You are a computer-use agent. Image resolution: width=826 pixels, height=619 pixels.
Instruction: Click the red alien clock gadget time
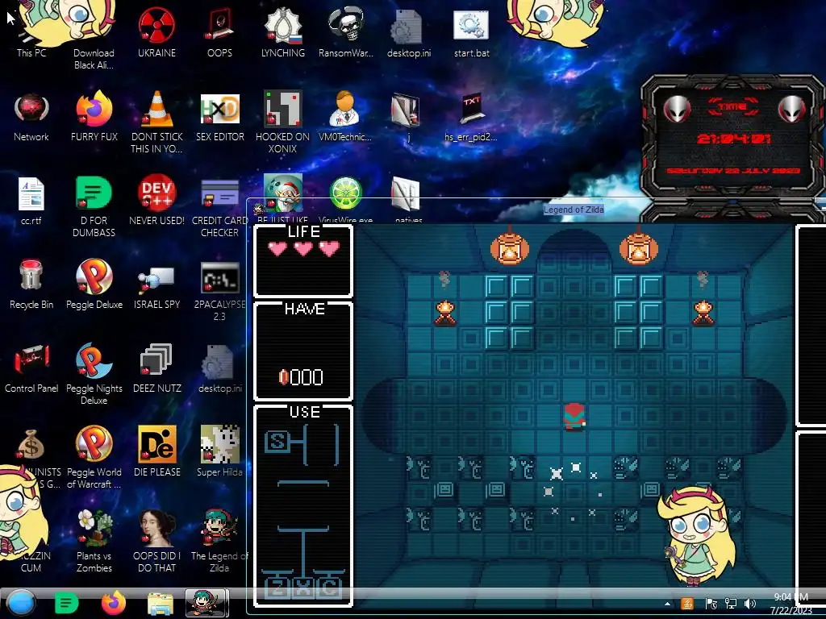point(733,139)
